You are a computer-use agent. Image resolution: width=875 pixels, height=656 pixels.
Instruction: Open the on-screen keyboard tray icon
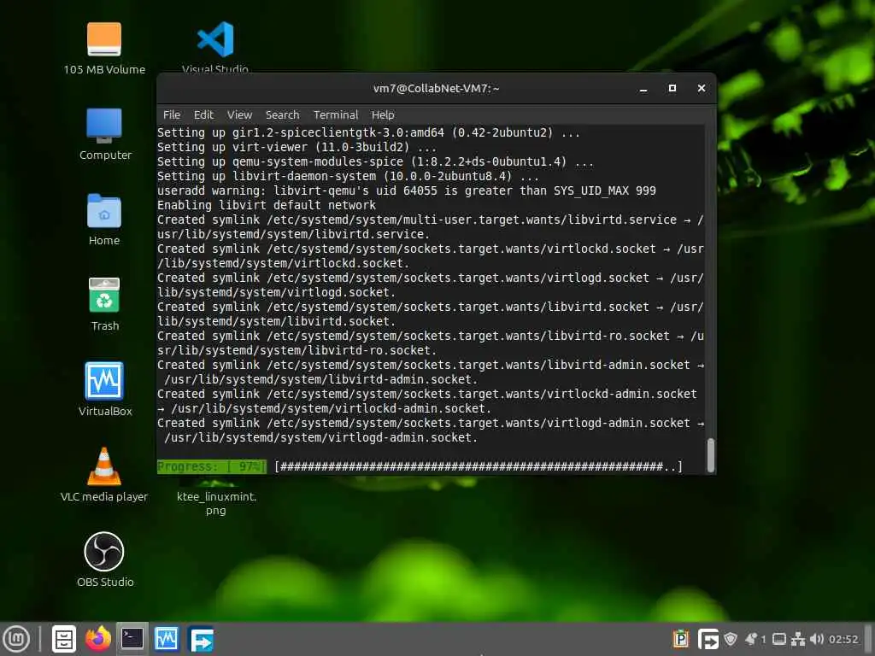click(779, 639)
